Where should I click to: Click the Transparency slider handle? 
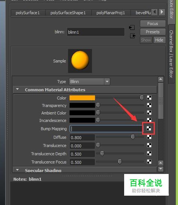pyautogui.click(x=98, y=105)
